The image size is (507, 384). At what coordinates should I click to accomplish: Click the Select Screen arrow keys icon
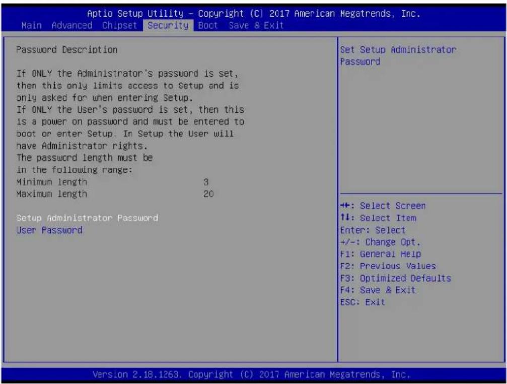coord(345,206)
